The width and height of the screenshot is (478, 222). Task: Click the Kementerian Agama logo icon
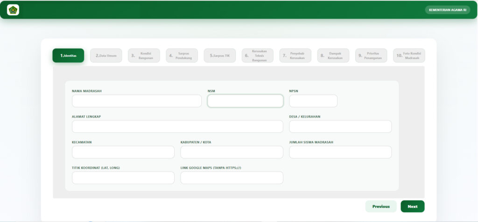pyautogui.click(x=13, y=10)
